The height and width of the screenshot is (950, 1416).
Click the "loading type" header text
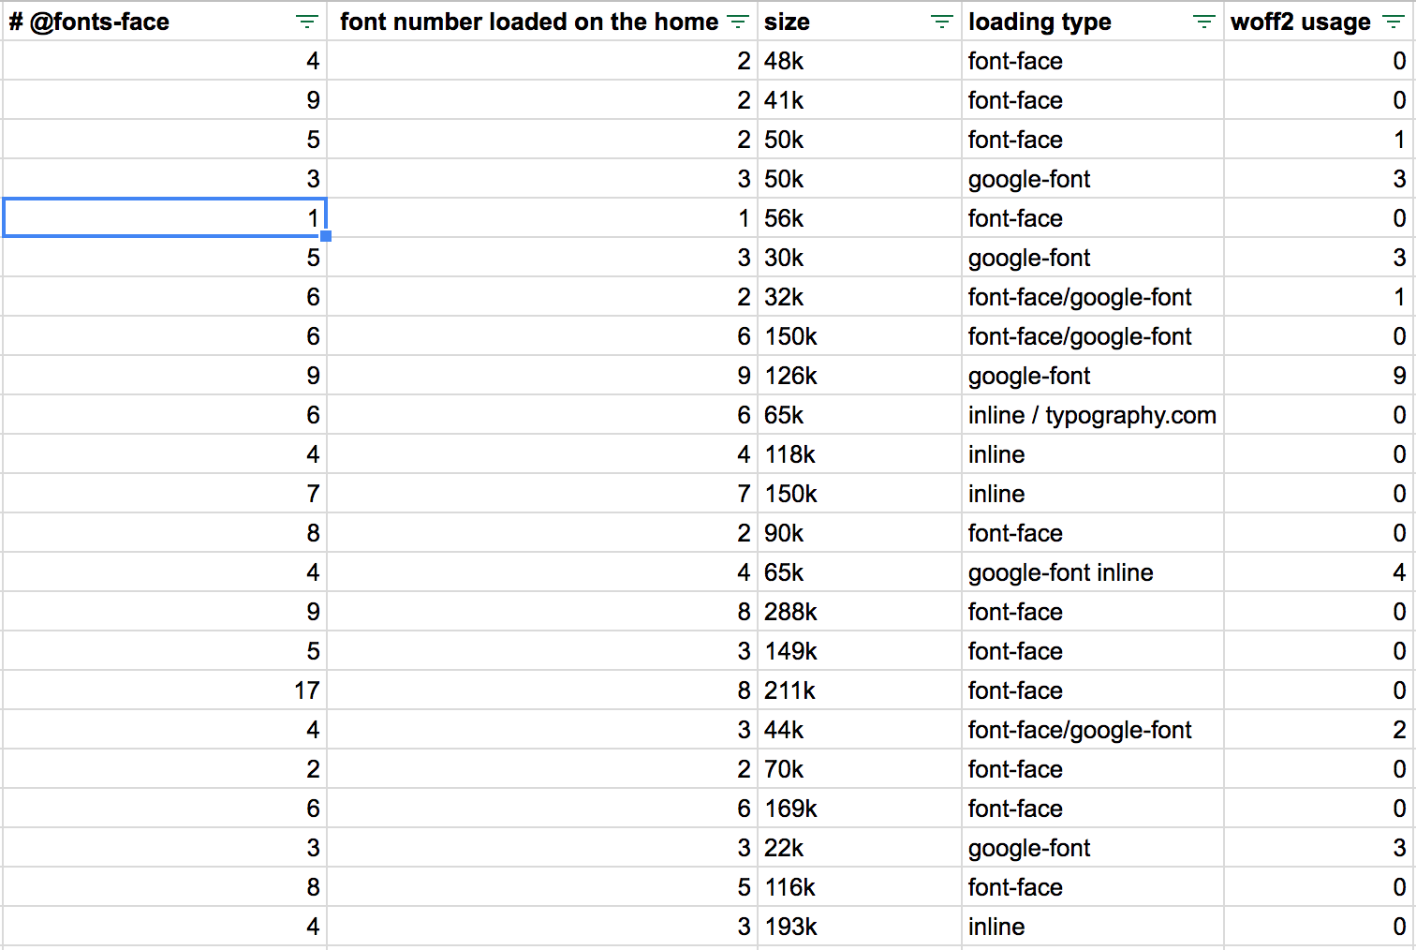(1040, 21)
